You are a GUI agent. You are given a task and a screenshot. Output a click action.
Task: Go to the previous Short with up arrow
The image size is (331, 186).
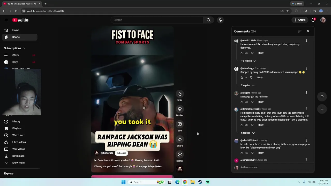pos(322,96)
